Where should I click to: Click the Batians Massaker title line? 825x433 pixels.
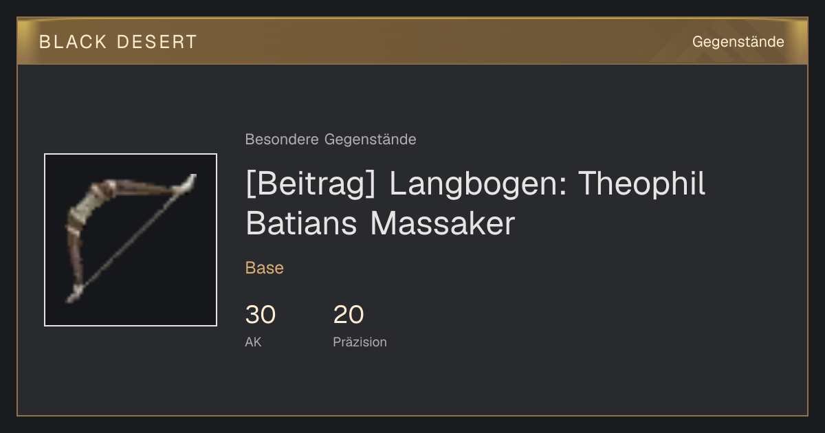tap(380, 223)
